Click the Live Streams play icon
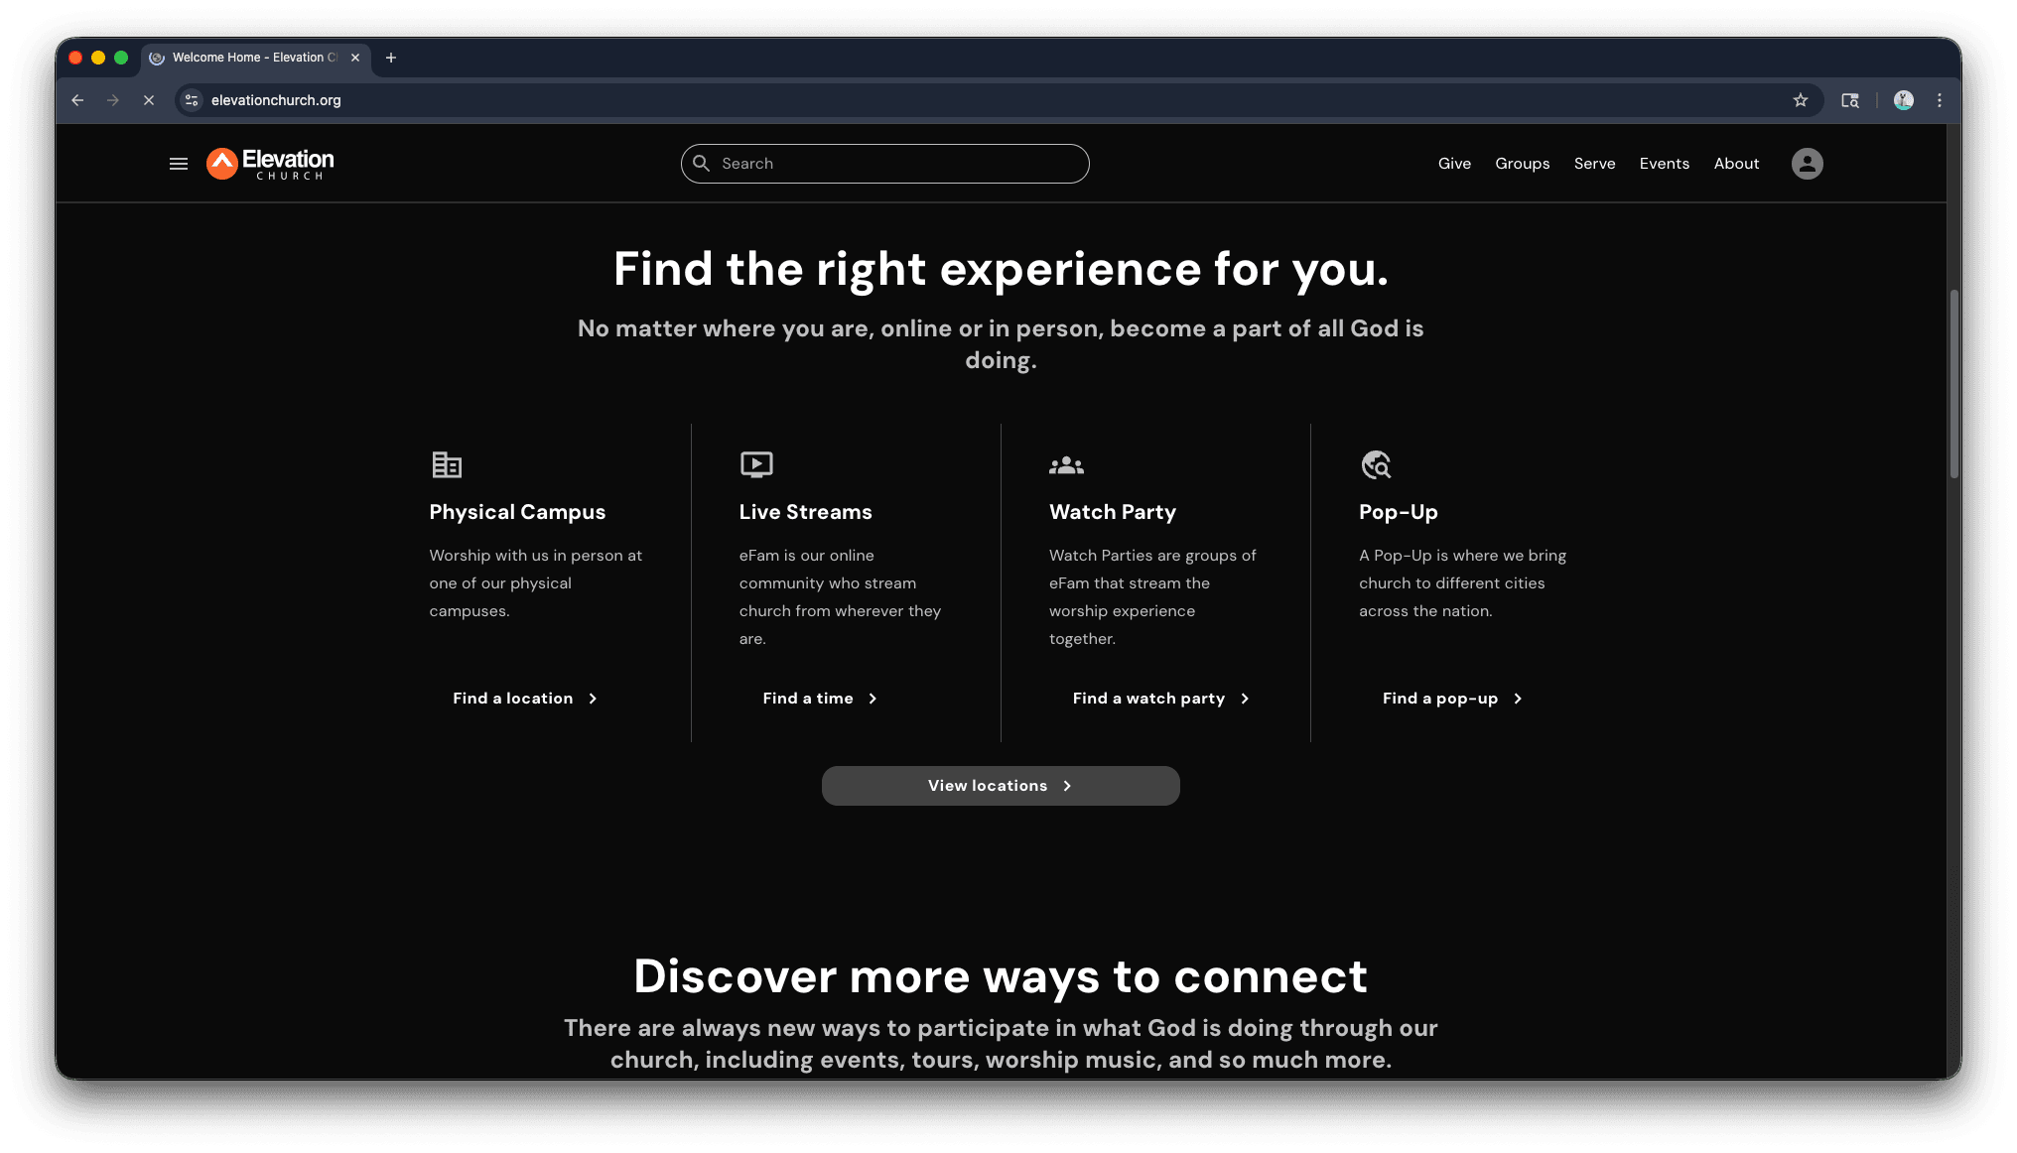The height and width of the screenshot is (1153, 2017). coord(756,464)
